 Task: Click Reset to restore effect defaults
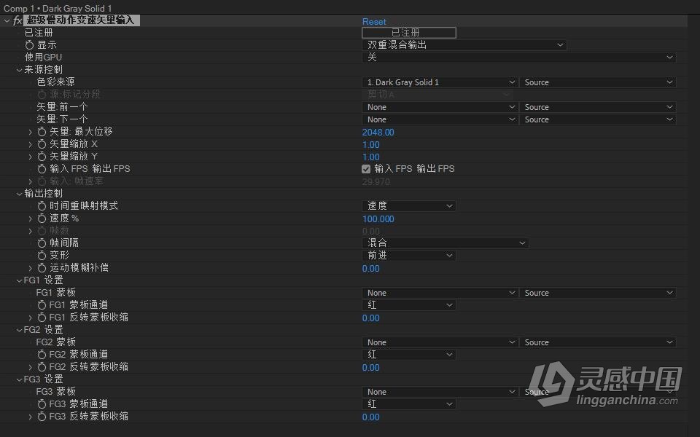[x=373, y=21]
